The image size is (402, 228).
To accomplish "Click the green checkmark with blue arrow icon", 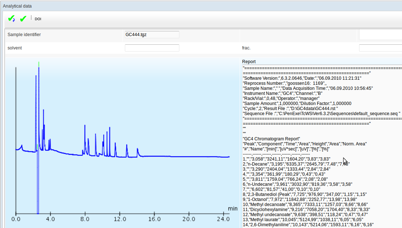I will pos(12,18).
